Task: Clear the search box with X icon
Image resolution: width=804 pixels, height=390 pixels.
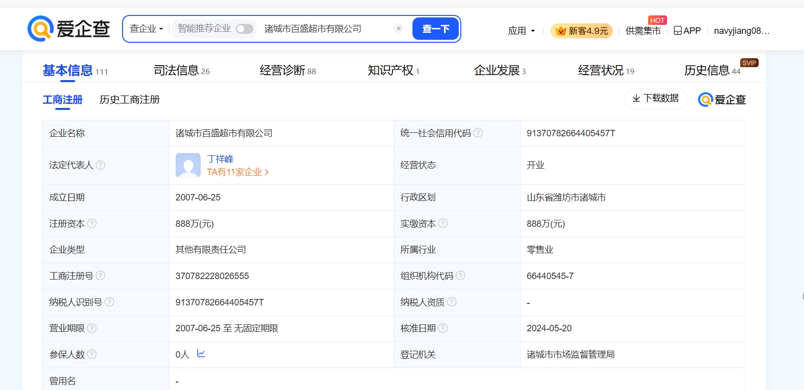Action: 399,29
